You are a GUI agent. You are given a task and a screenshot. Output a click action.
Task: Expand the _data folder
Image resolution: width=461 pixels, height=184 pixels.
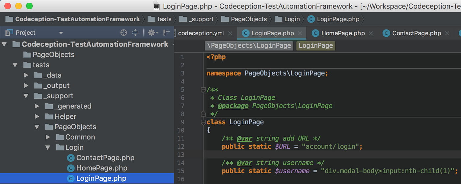[26, 75]
